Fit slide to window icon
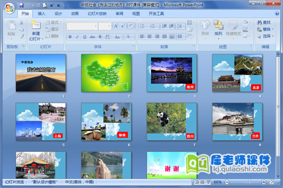The image size is (283, 188). click(272, 182)
